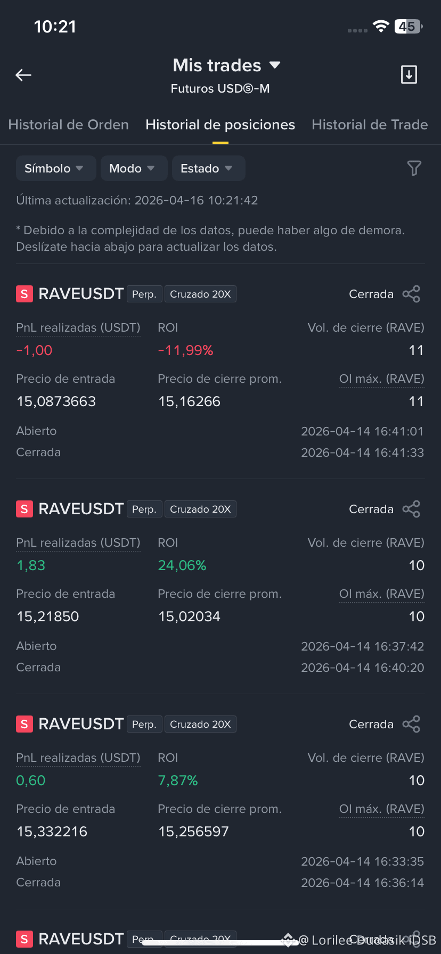Screen dimensions: 441x954
Task: Share the first RAVEUSDT position, PnL -1,00
Action: coord(411,294)
